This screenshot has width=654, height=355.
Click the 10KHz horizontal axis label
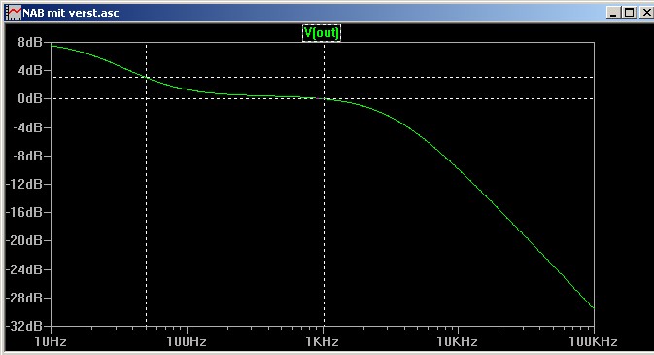click(457, 341)
